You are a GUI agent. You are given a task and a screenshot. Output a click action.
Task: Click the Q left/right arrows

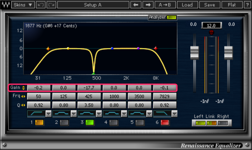[x=23, y=105]
